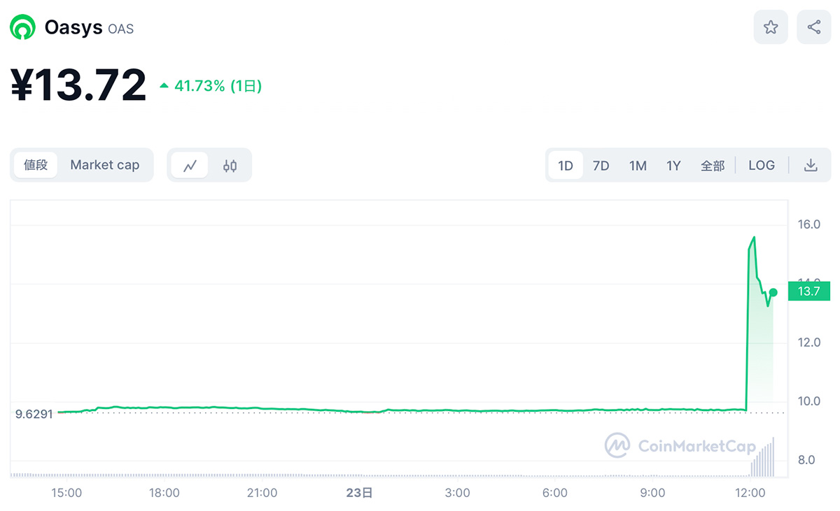
Task: Choose the 1M time range
Action: tap(638, 166)
